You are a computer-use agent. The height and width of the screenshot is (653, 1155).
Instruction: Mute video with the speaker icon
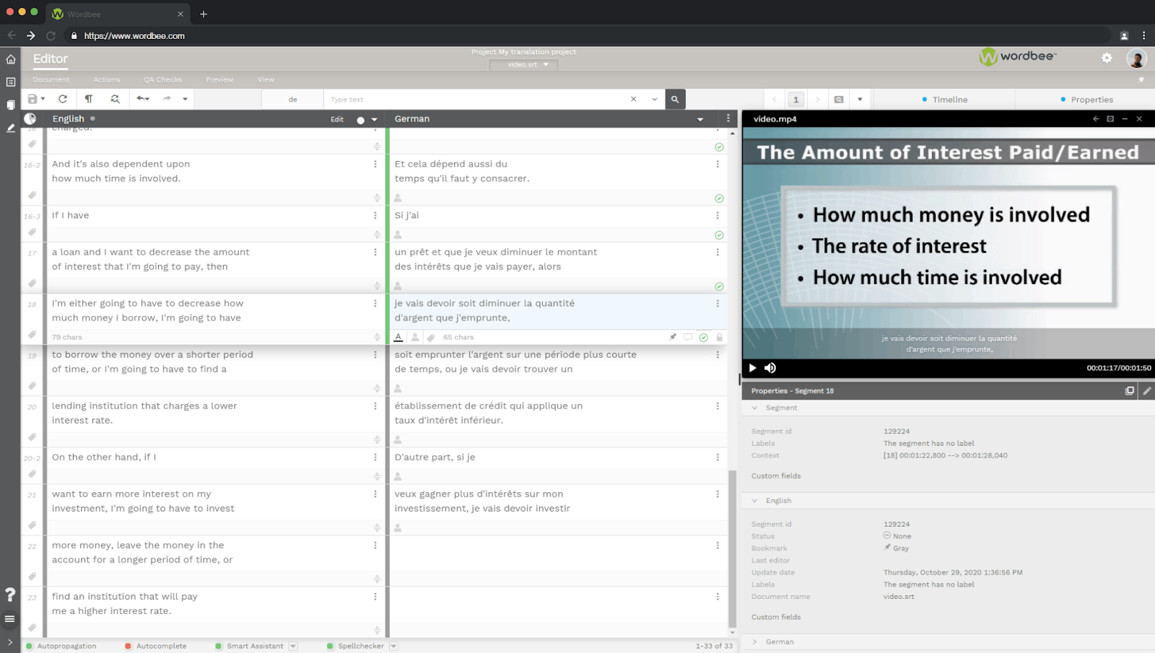[x=770, y=368]
